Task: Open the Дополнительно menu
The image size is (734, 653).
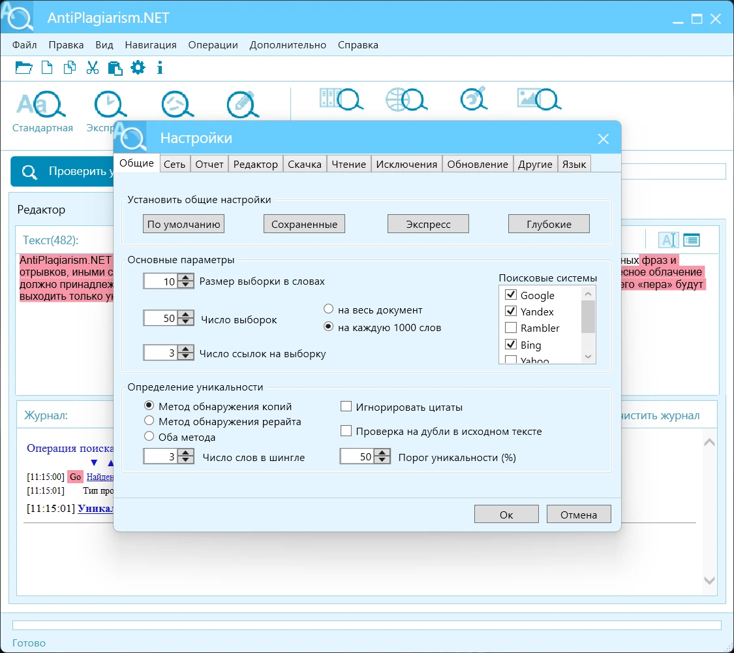Action: pos(288,45)
